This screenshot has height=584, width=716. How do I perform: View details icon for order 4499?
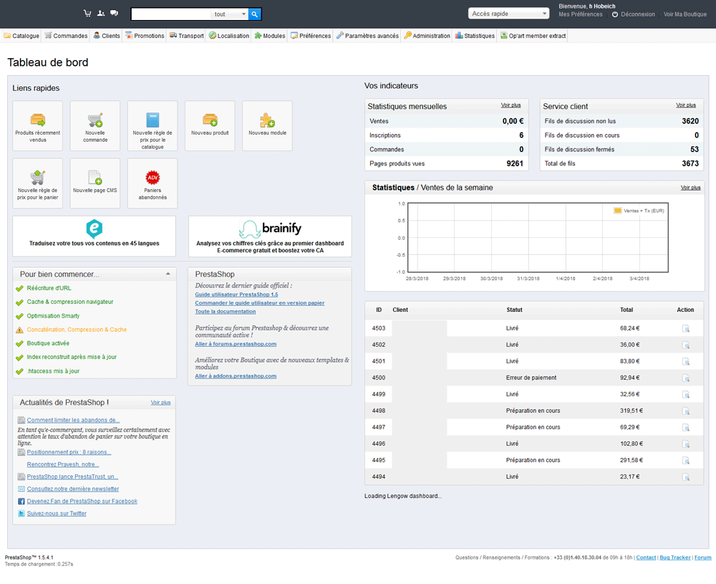click(686, 394)
